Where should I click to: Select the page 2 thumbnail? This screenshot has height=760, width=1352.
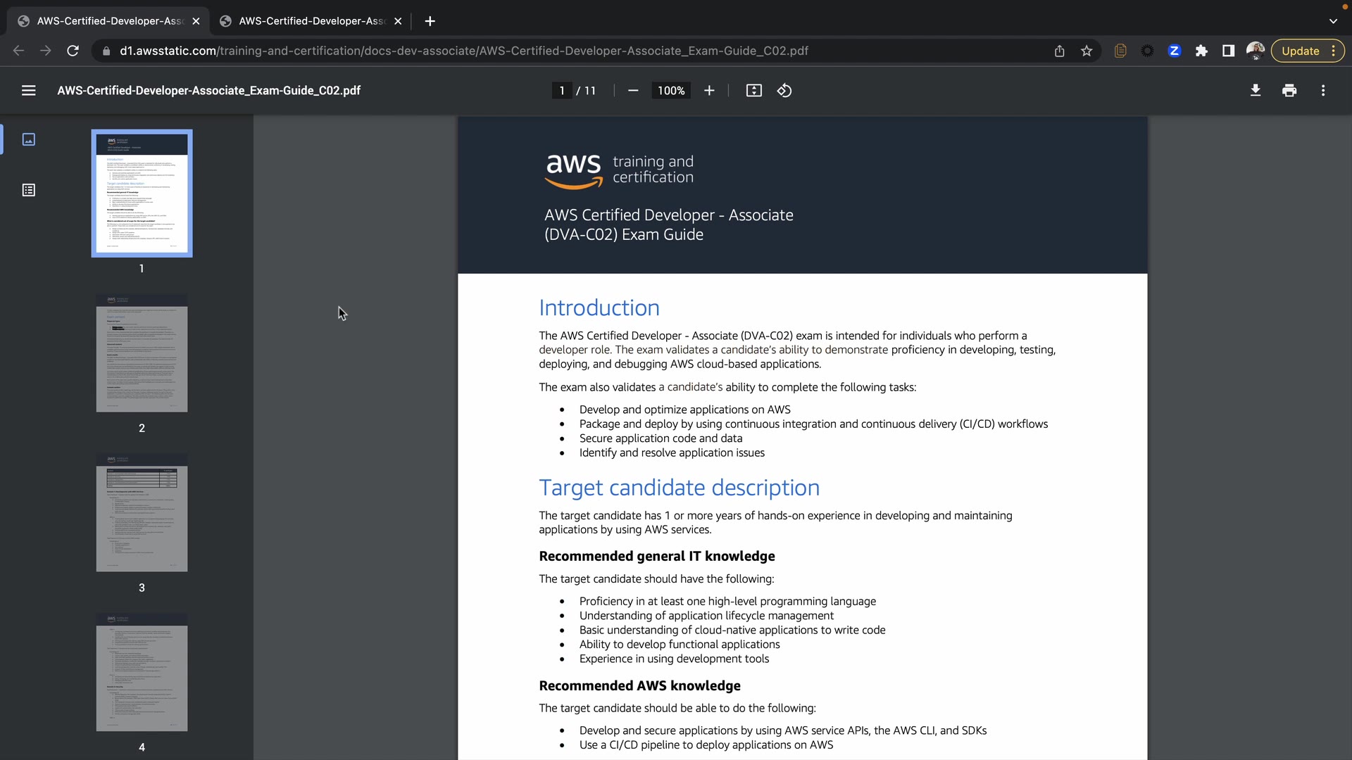142,353
